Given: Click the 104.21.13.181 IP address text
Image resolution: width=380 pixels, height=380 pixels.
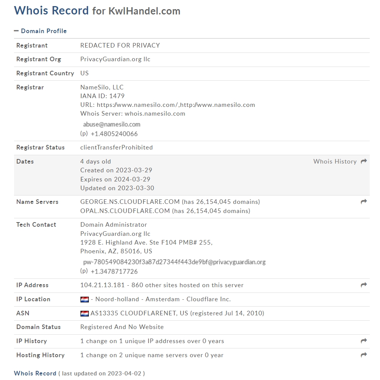Looking at the screenshot, I should coord(102,285).
